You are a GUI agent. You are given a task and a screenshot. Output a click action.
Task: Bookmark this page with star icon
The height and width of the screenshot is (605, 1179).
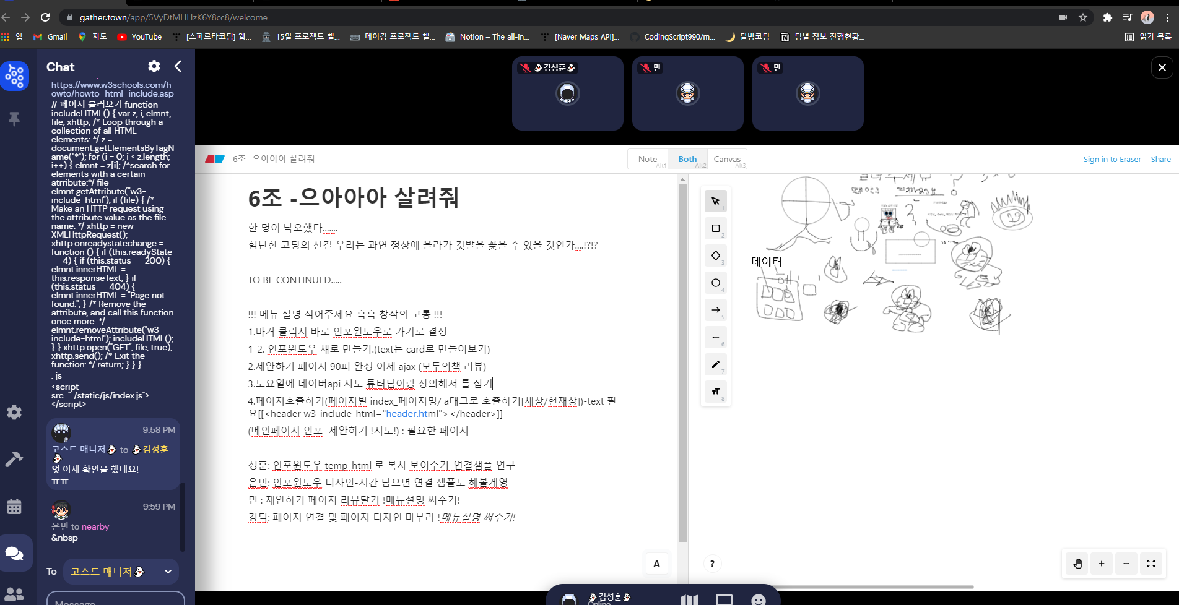coord(1083,17)
